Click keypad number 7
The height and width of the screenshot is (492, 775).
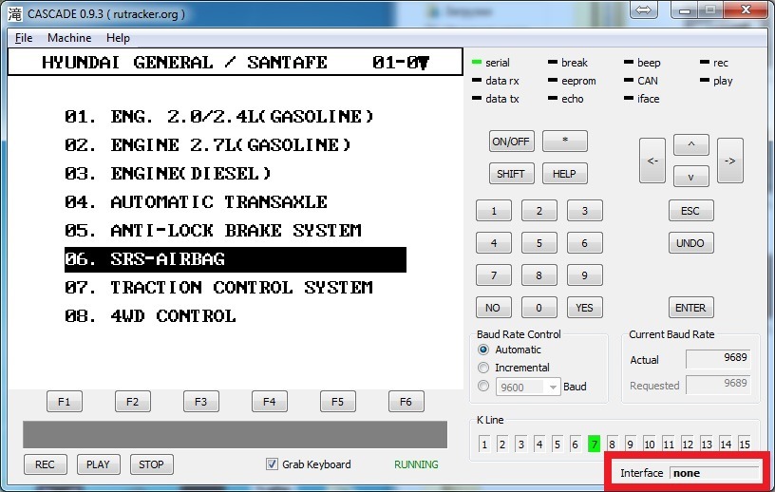[x=493, y=275]
